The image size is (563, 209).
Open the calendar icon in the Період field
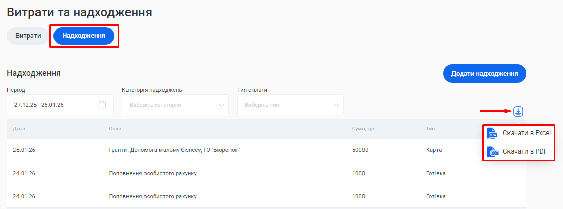[x=102, y=105]
